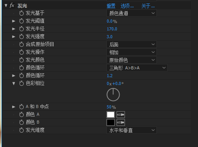Open the 合成原始项目 dropdown (后面)
This screenshot has width=198, height=147.
click(132, 44)
